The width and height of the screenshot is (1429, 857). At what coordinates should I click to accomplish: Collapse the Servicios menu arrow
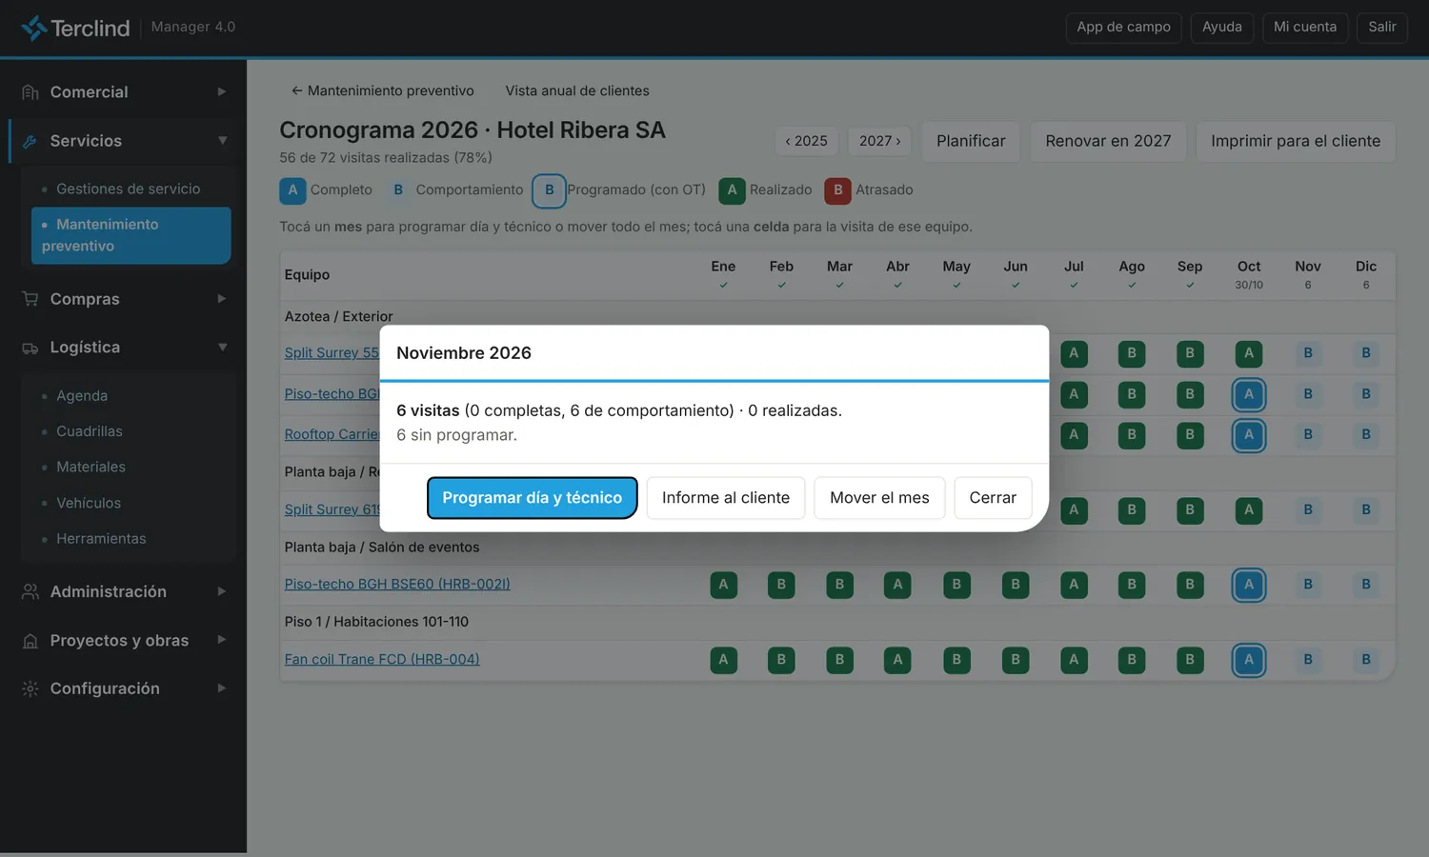pyautogui.click(x=222, y=141)
